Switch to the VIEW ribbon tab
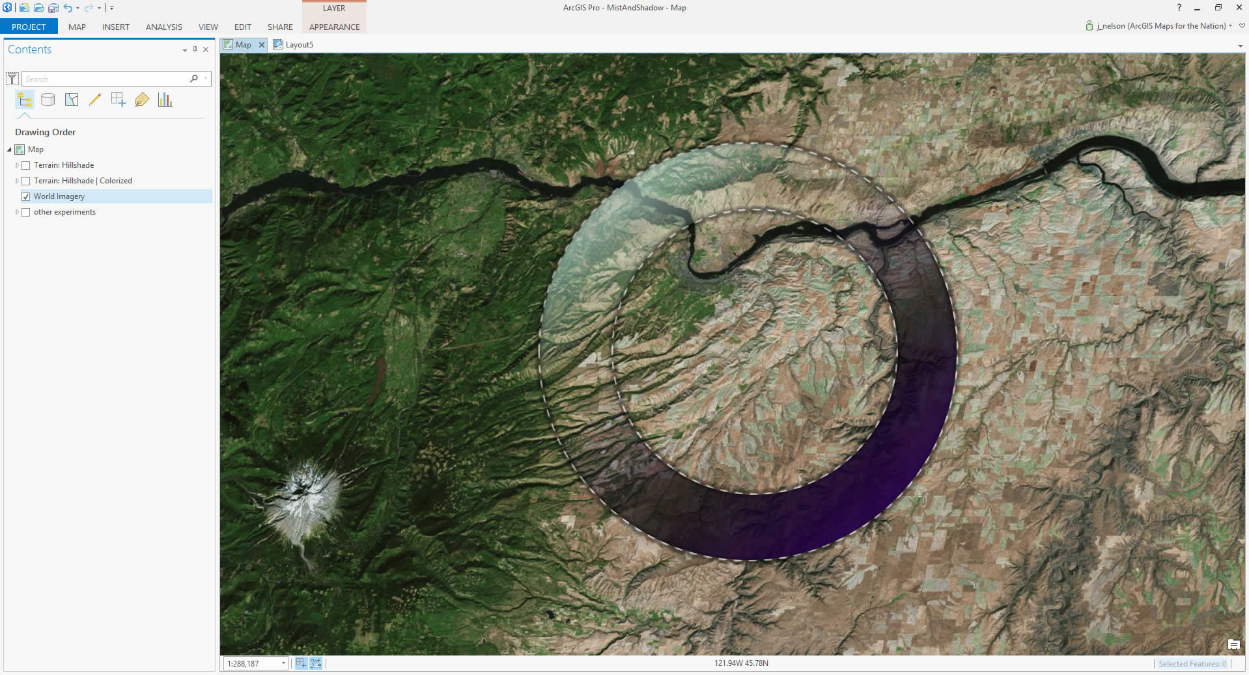This screenshot has height=675, width=1249. (208, 27)
